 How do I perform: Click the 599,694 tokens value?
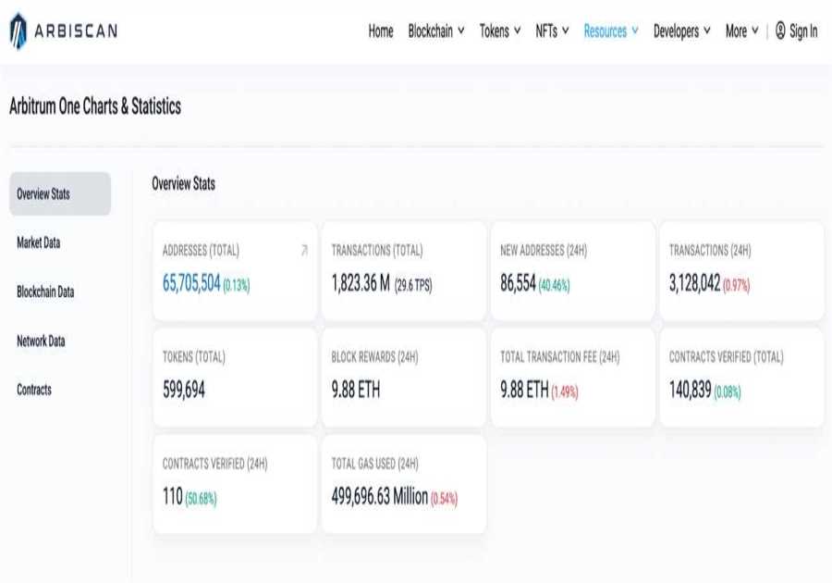click(x=184, y=390)
